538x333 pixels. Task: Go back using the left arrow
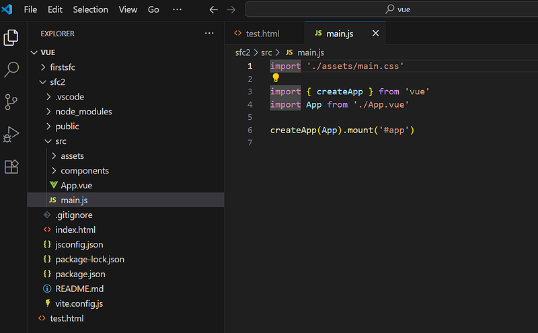point(214,10)
